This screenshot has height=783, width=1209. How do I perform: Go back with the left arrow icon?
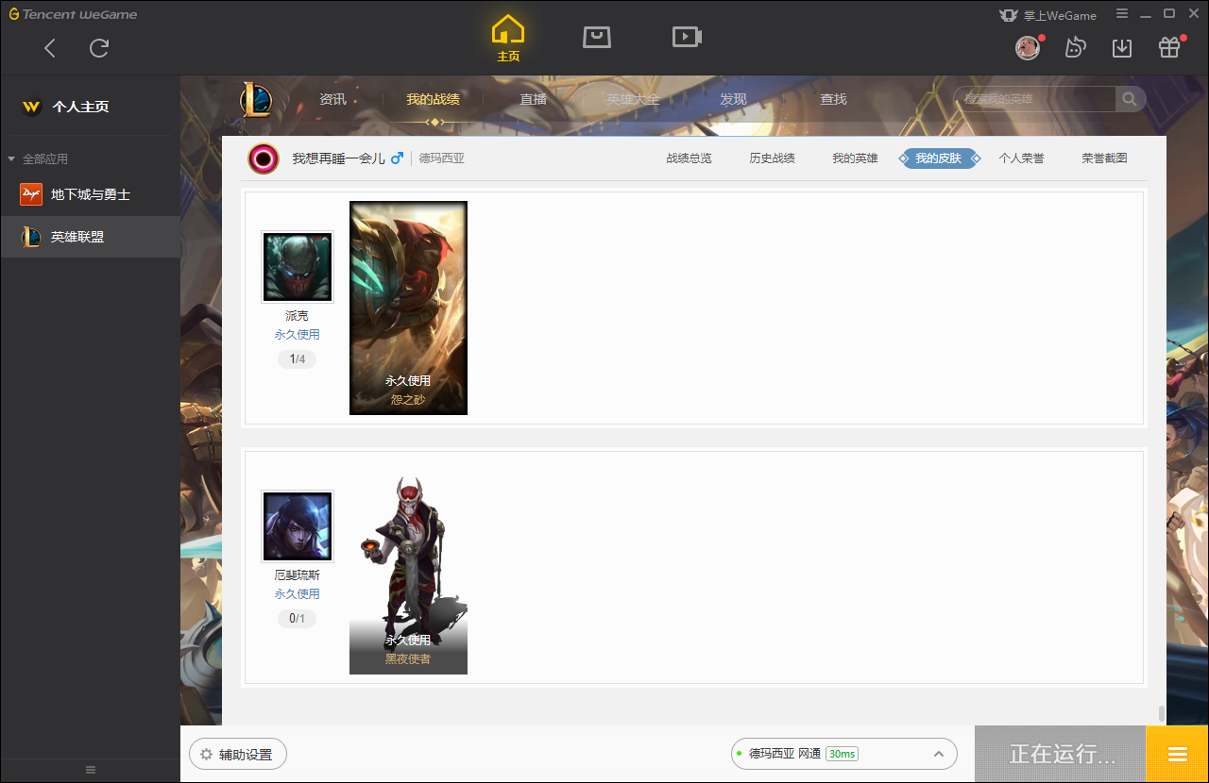[50, 48]
